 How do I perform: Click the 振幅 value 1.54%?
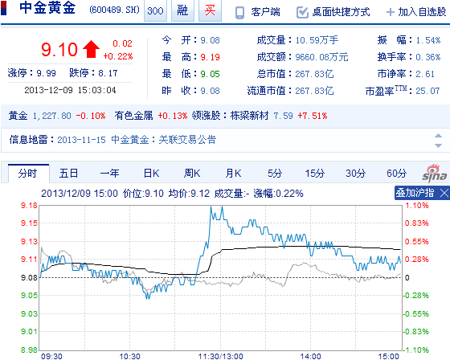click(427, 40)
